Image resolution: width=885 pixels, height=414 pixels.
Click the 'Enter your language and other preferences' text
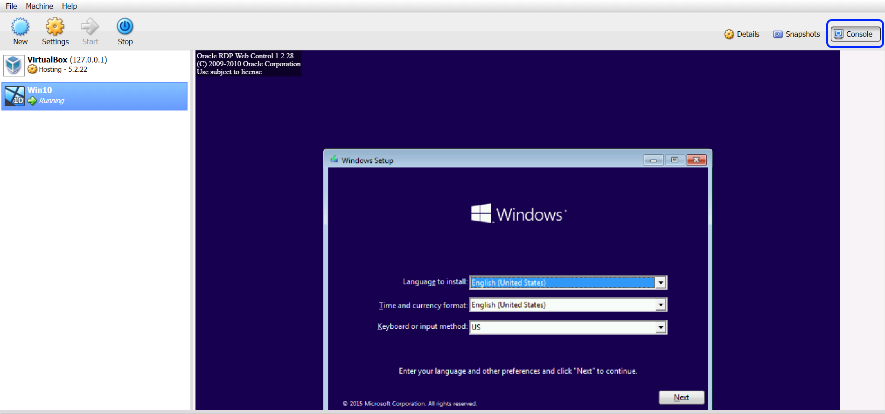point(518,371)
